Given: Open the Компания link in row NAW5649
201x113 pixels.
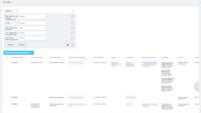Looking at the screenshot, I should tap(131, 98).
